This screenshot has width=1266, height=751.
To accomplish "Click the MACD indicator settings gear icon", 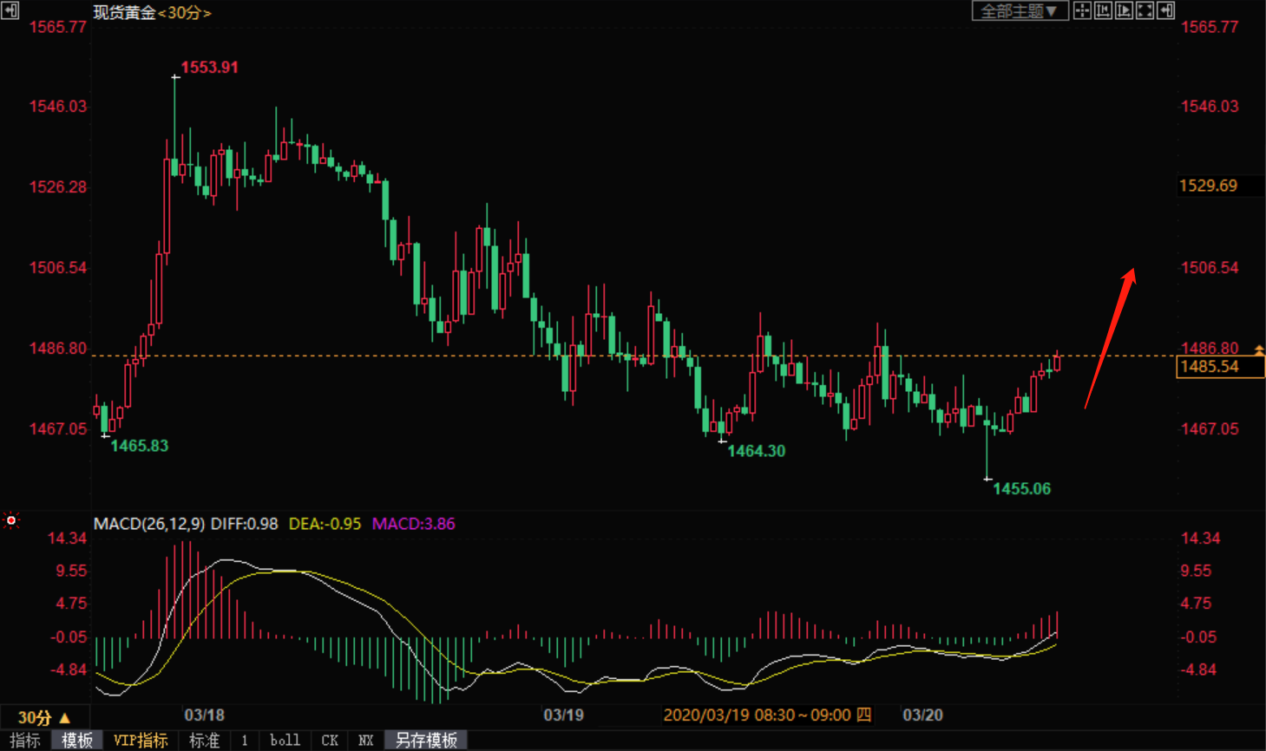I will click(x=11, y=520).
